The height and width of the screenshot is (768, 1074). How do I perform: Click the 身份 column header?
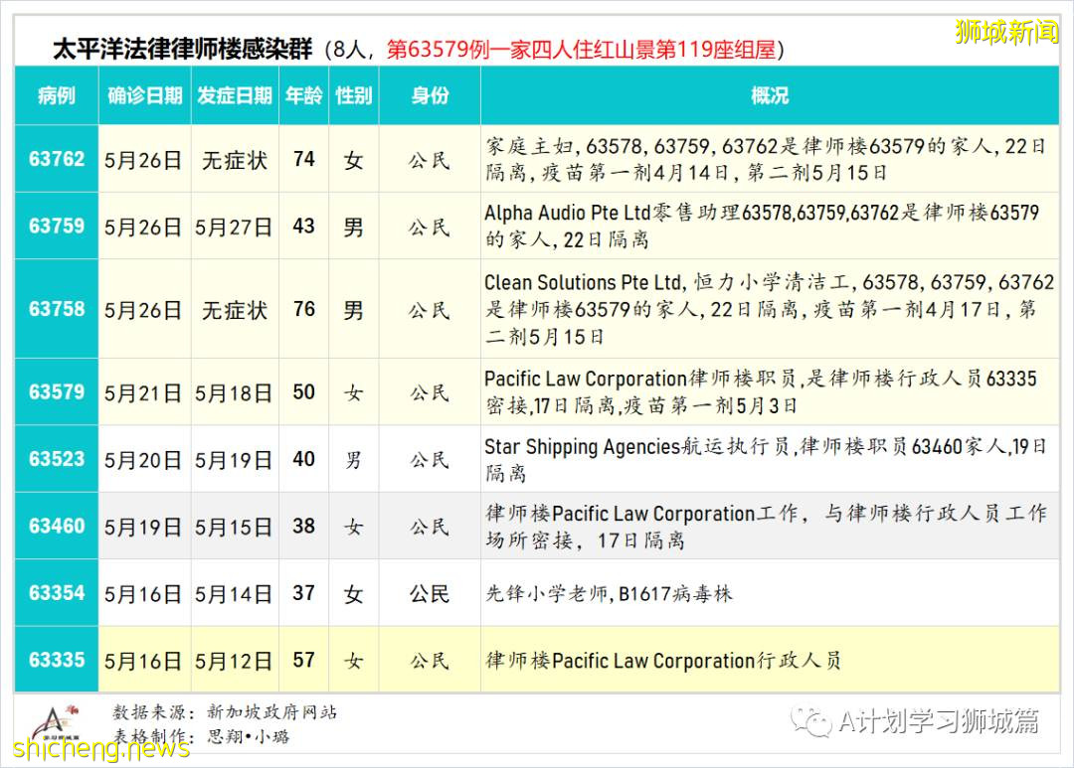tap(428, 95)
